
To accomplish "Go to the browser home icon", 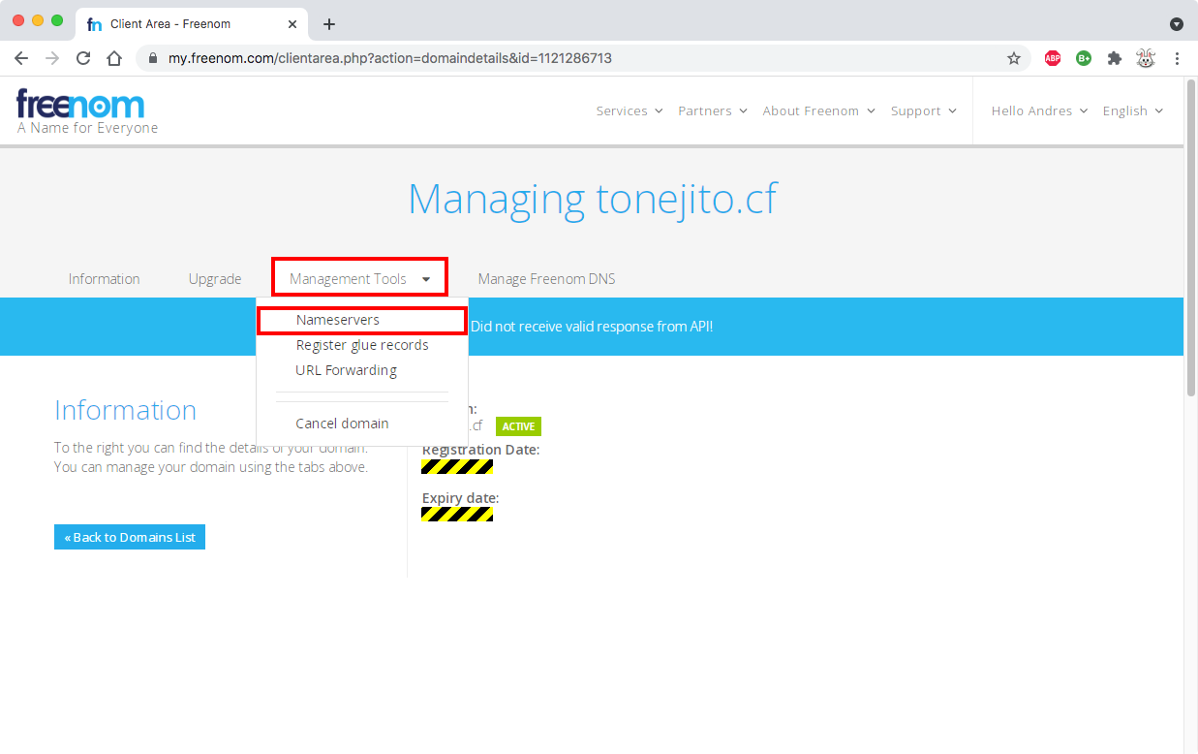I will click(x=114, y=58).
